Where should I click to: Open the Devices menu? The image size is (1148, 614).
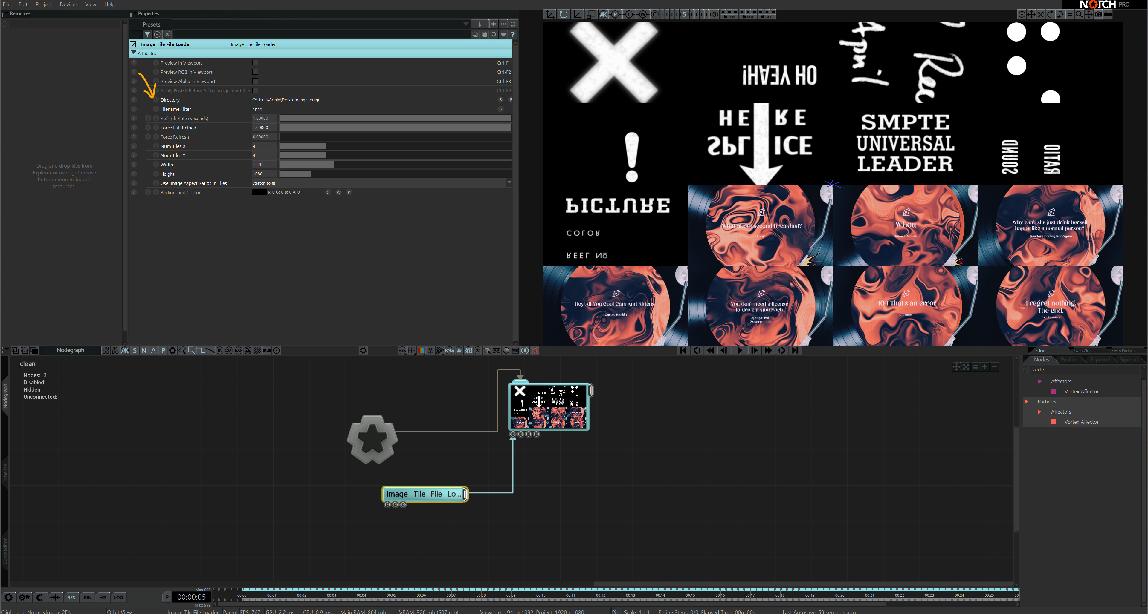69,4
